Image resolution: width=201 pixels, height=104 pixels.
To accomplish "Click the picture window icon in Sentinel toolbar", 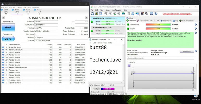I will [x=101, y=14].
